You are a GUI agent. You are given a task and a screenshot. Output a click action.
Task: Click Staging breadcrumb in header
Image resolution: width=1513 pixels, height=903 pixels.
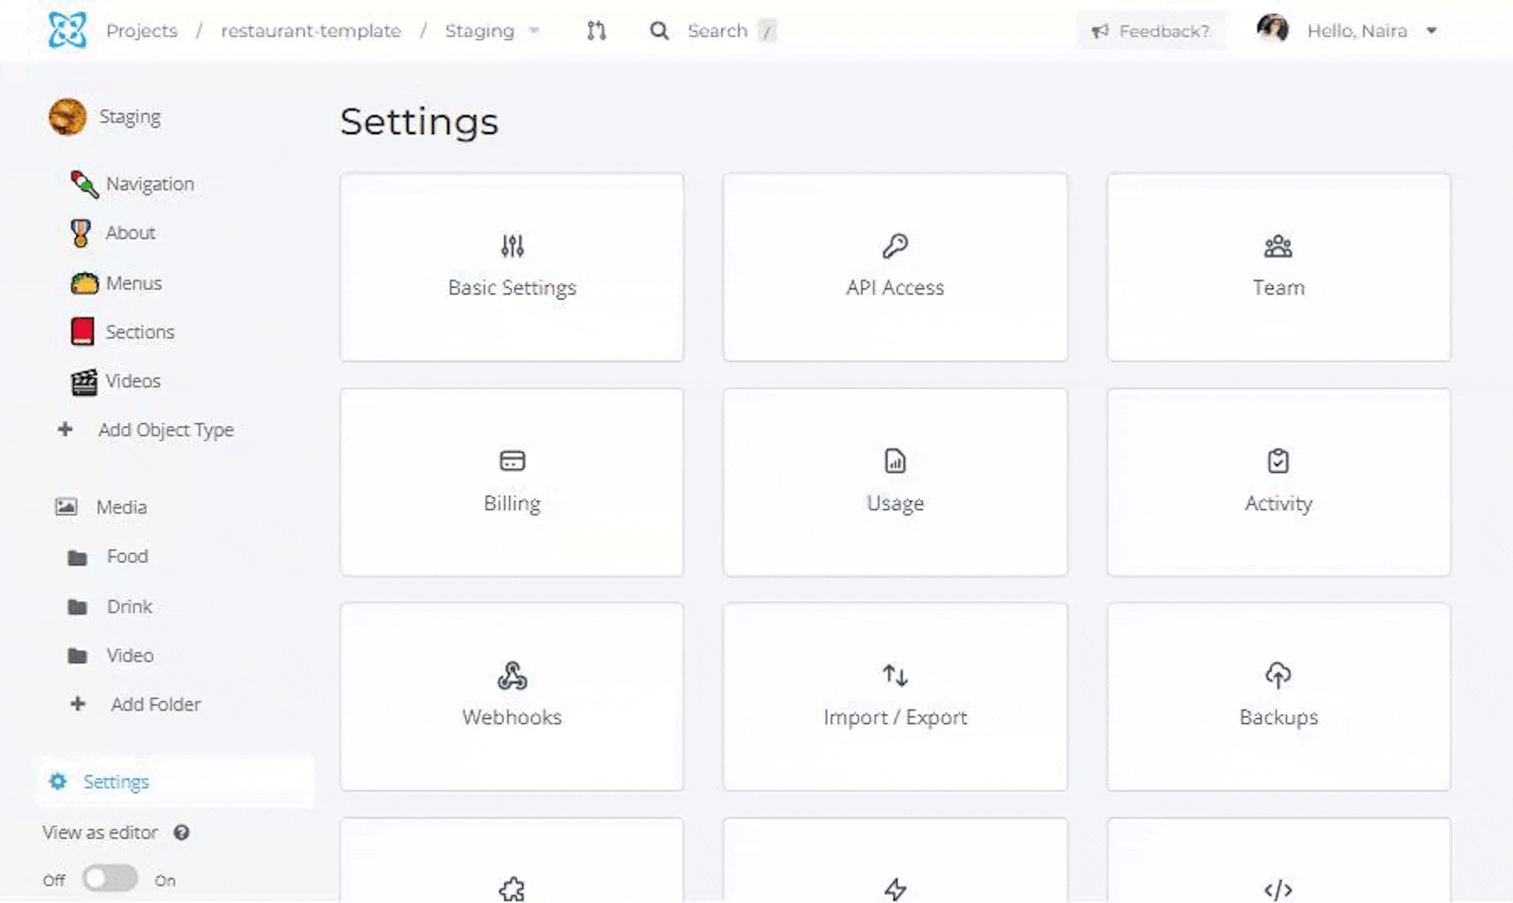pyautogui.click(x=479, y=31)
